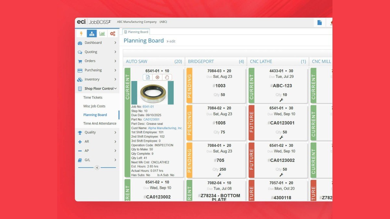The width and height of the screenshot is (390, 219).
Task: Open Misc Job Costs submenu item
Action: [94, 106]
